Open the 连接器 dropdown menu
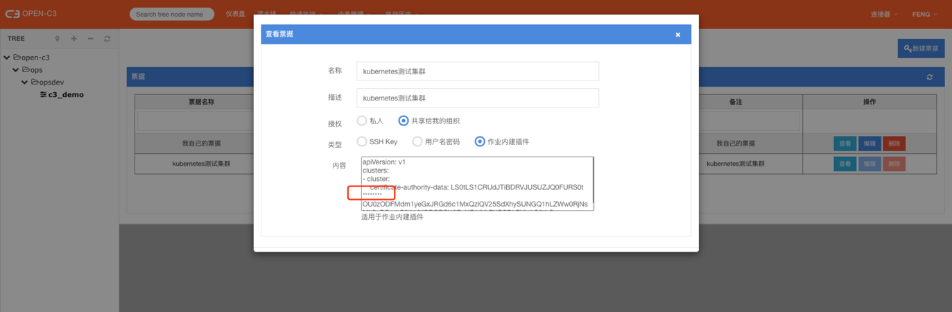Image resolution: width=952 pixels, height=312 pixels. tap(884, 14)
